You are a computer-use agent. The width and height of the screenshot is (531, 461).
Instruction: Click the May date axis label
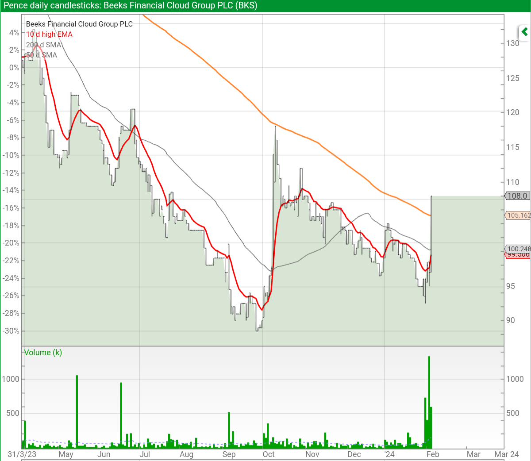point(66,454)
